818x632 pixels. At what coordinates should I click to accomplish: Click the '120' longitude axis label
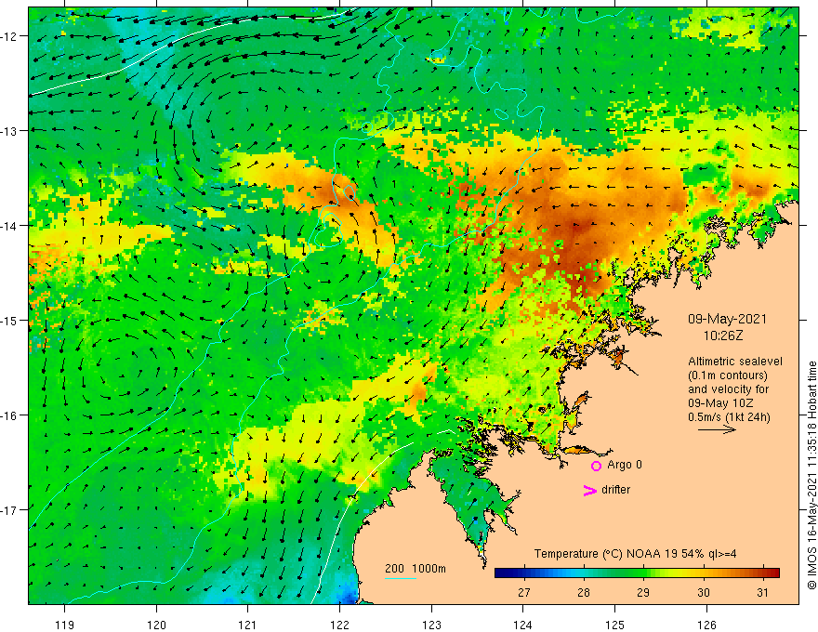(x=156, y=625)
